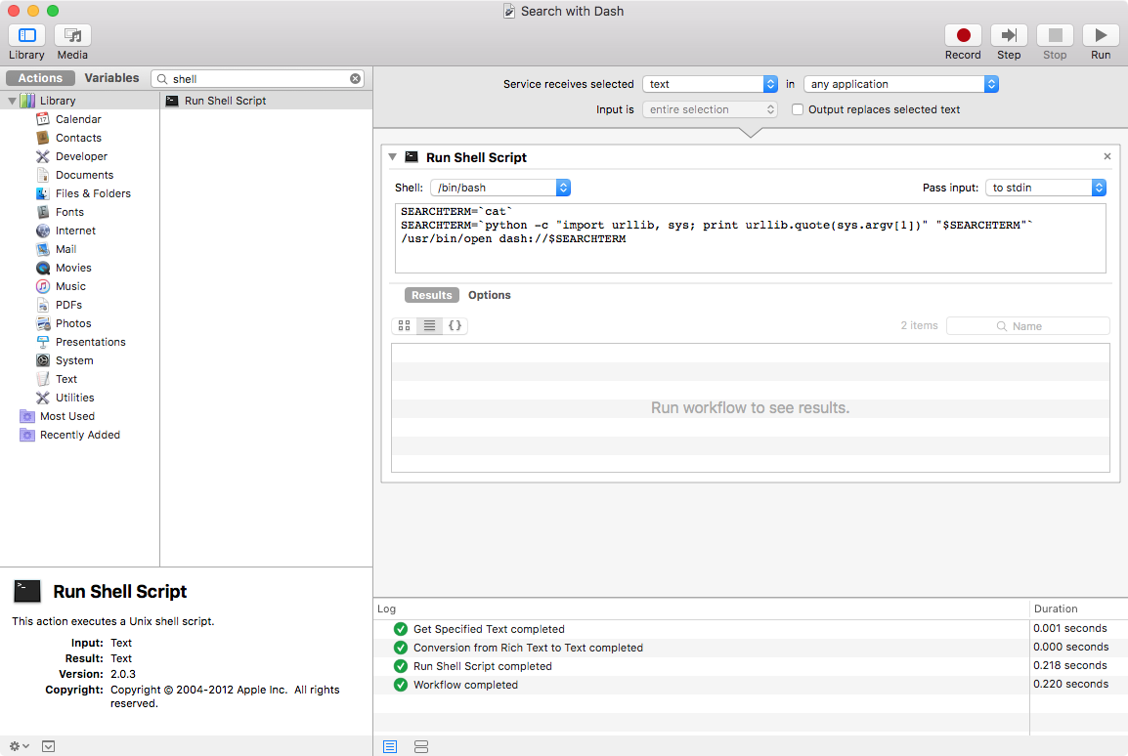Select the Photos library category

tap(73, 324)
